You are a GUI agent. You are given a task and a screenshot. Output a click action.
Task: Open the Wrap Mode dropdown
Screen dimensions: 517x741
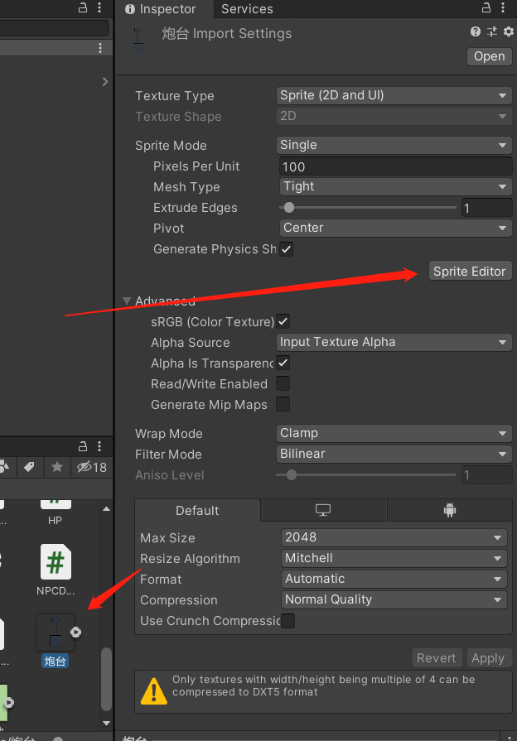point(394,433)
